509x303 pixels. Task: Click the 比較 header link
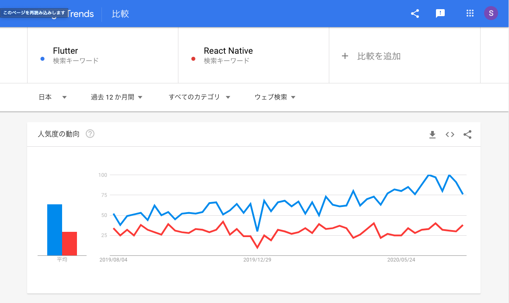click(120, 14)
